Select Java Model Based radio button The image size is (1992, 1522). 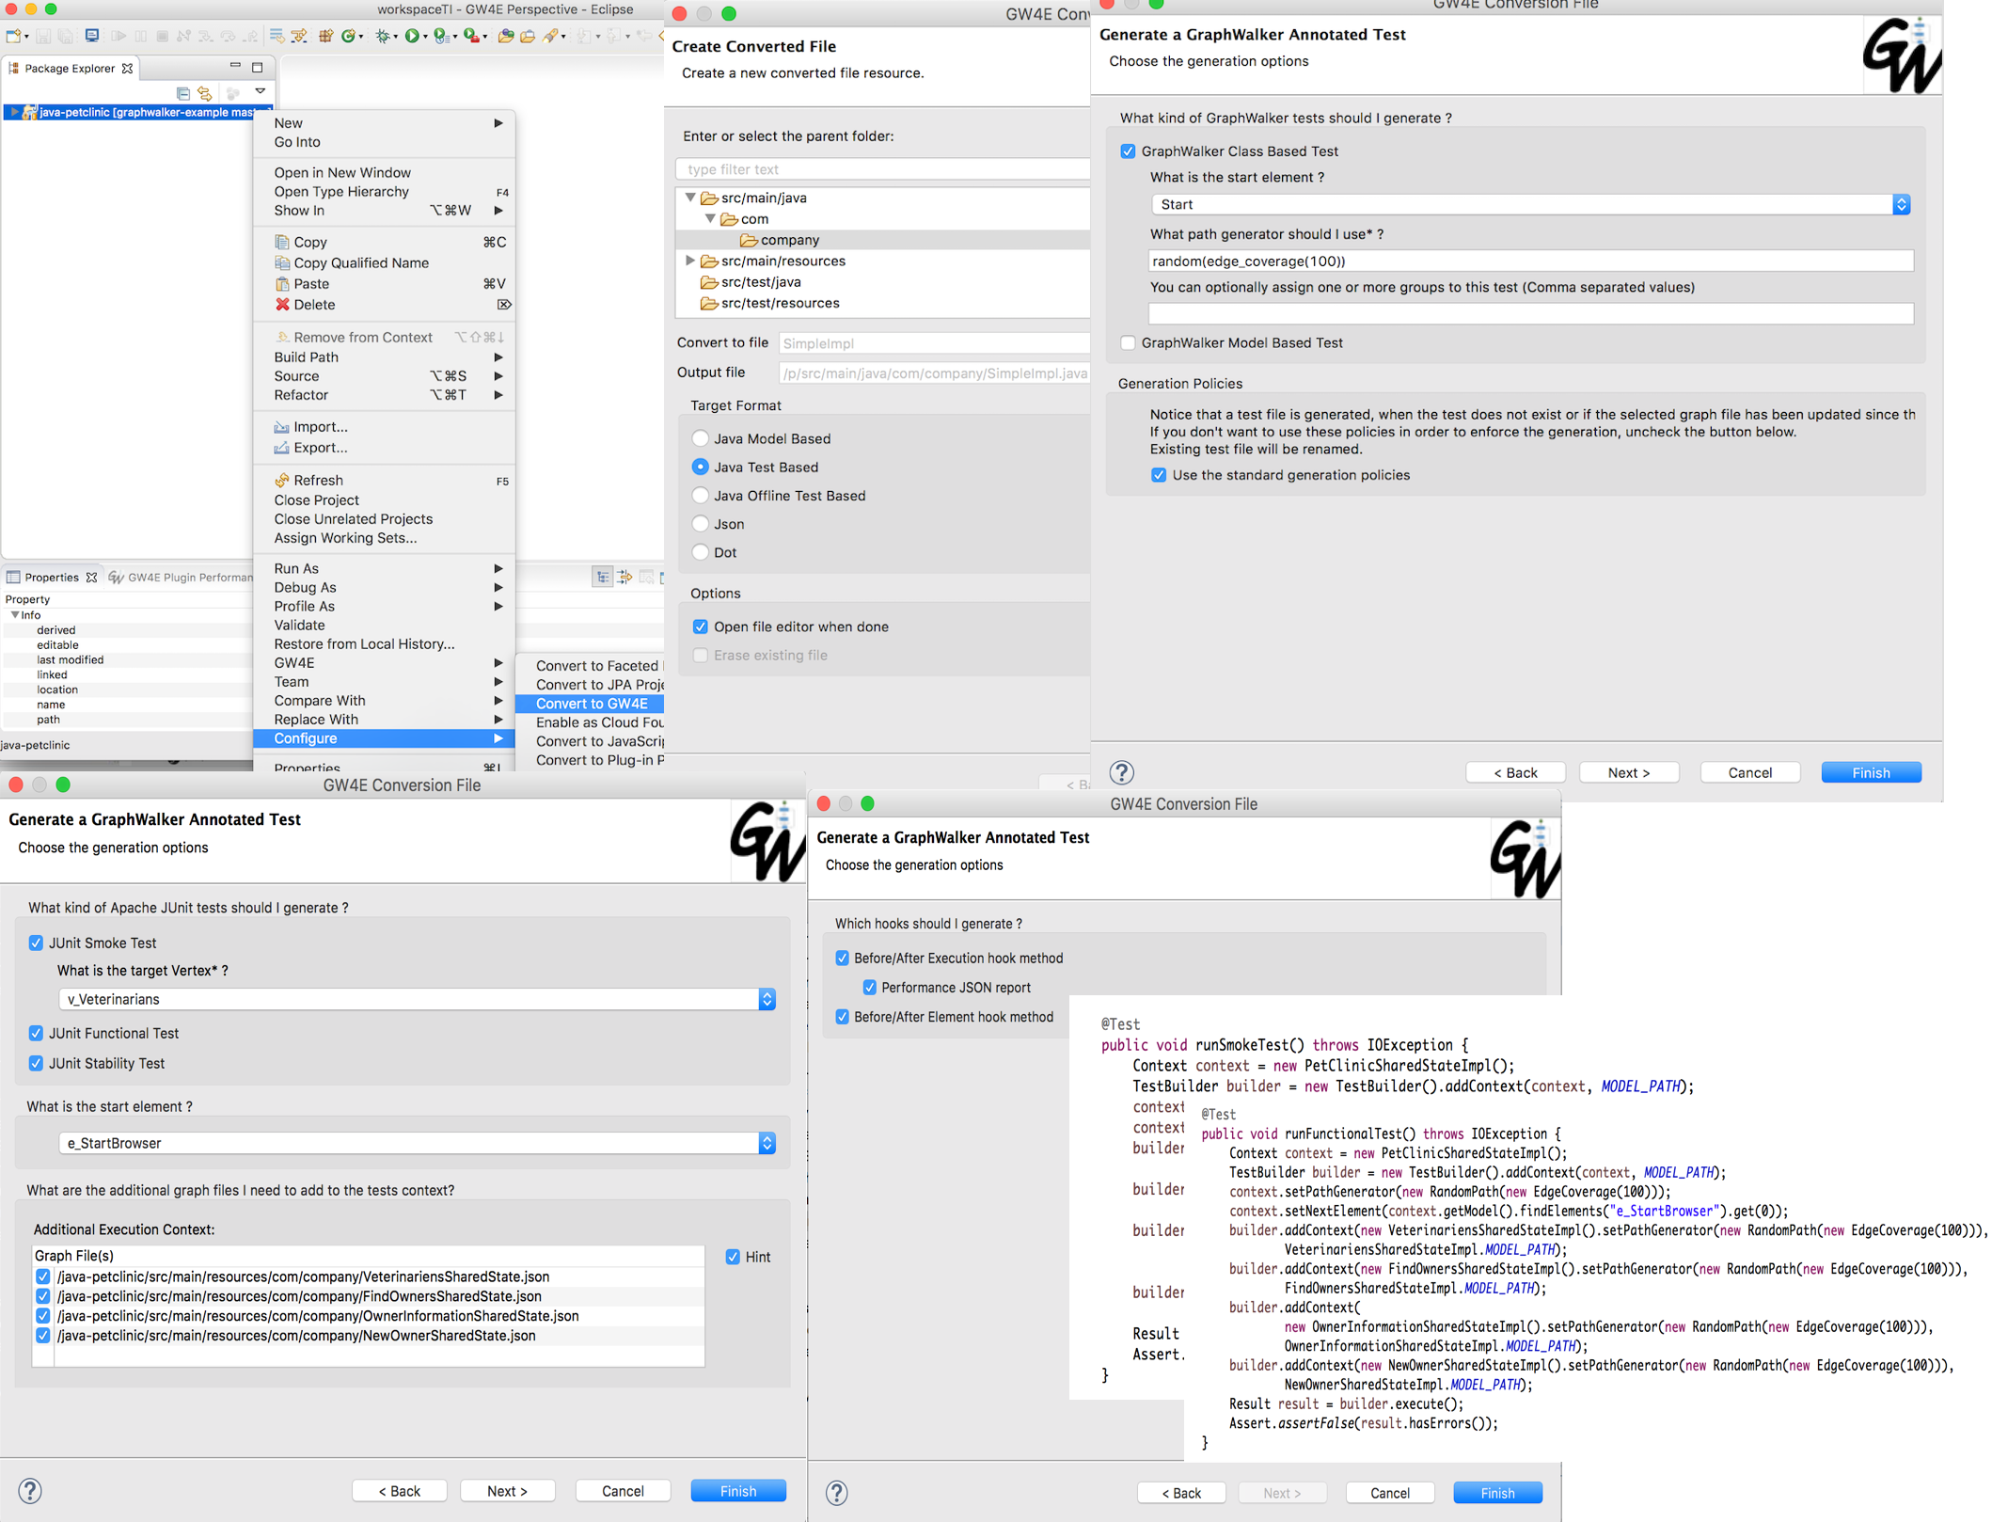(x=700, y=438)
